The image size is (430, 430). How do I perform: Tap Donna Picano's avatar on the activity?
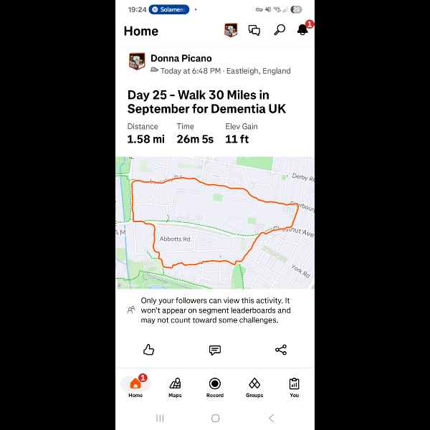[137, 61]
